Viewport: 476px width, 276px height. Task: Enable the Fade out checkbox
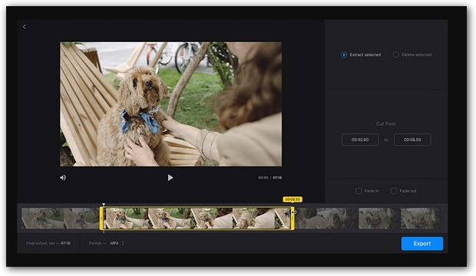click(394, 191)
